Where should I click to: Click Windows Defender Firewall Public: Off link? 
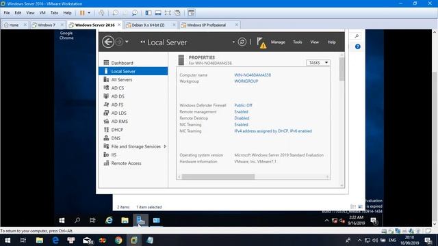pyautogui.click(x=243, y=105)
